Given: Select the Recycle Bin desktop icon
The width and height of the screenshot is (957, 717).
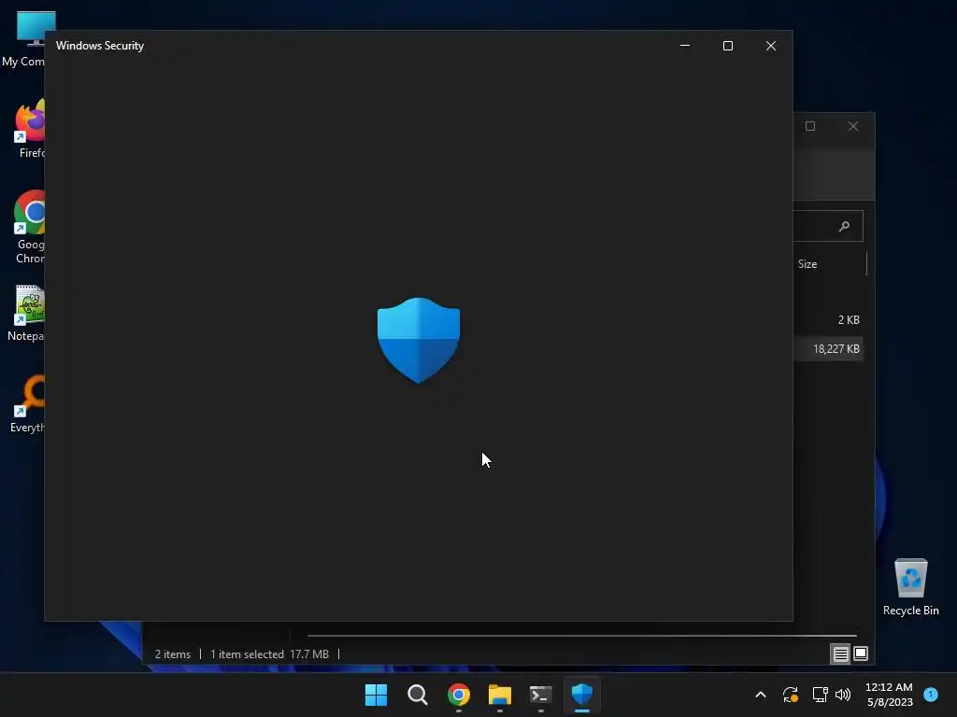Looking at the screenshot, I should (910, 586).
